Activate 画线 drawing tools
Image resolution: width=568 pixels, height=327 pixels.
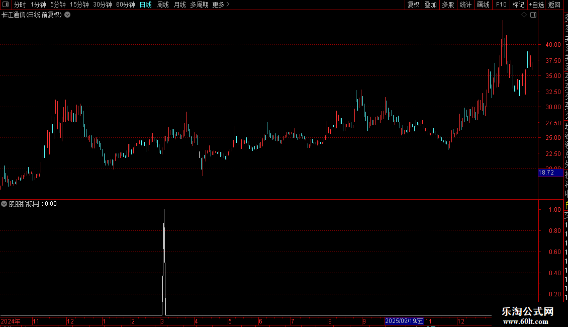tap(483, 5)
